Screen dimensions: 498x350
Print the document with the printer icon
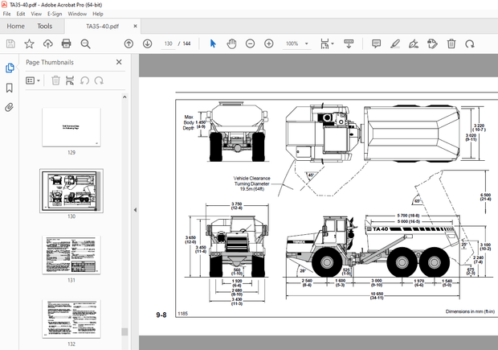click(x=67, y=43)
